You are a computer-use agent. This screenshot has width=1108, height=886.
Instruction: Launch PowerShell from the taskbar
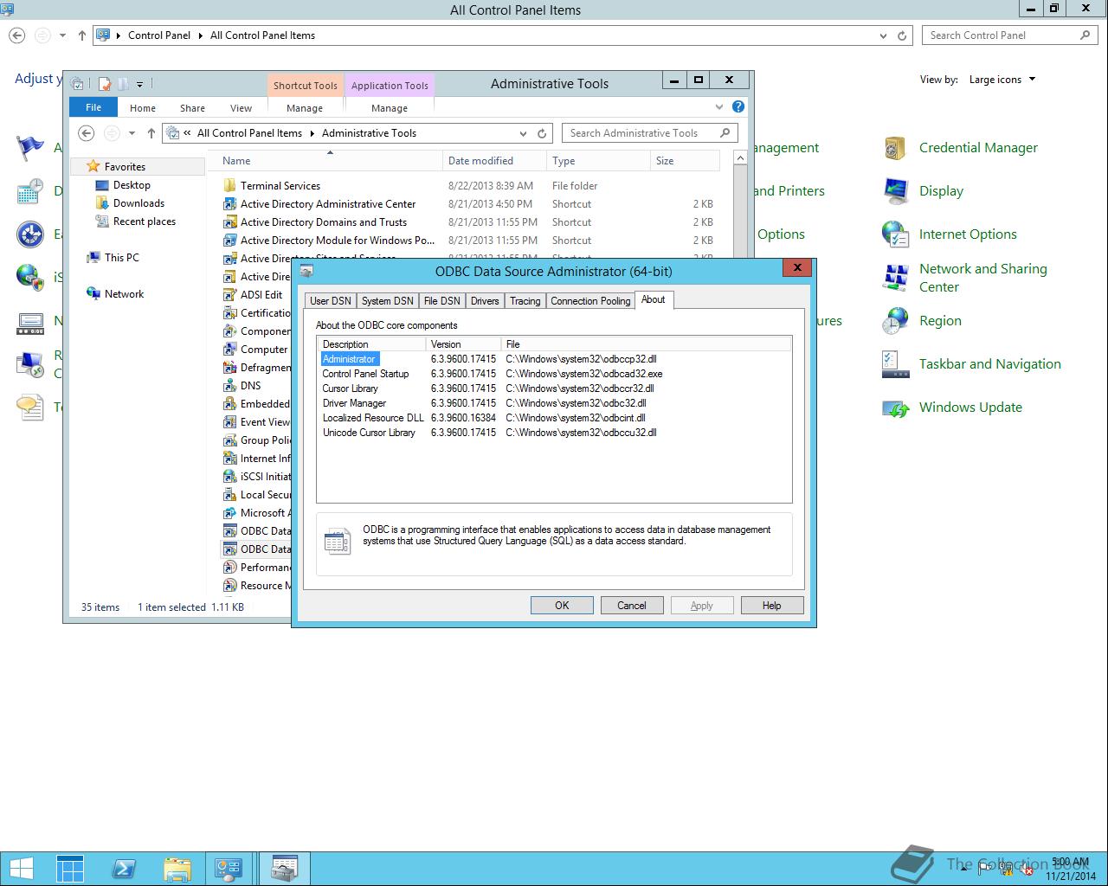[x=123, y=869]
